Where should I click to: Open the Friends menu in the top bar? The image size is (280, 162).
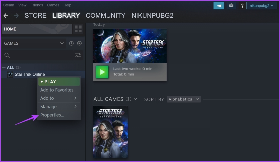(x=37, y=5)
